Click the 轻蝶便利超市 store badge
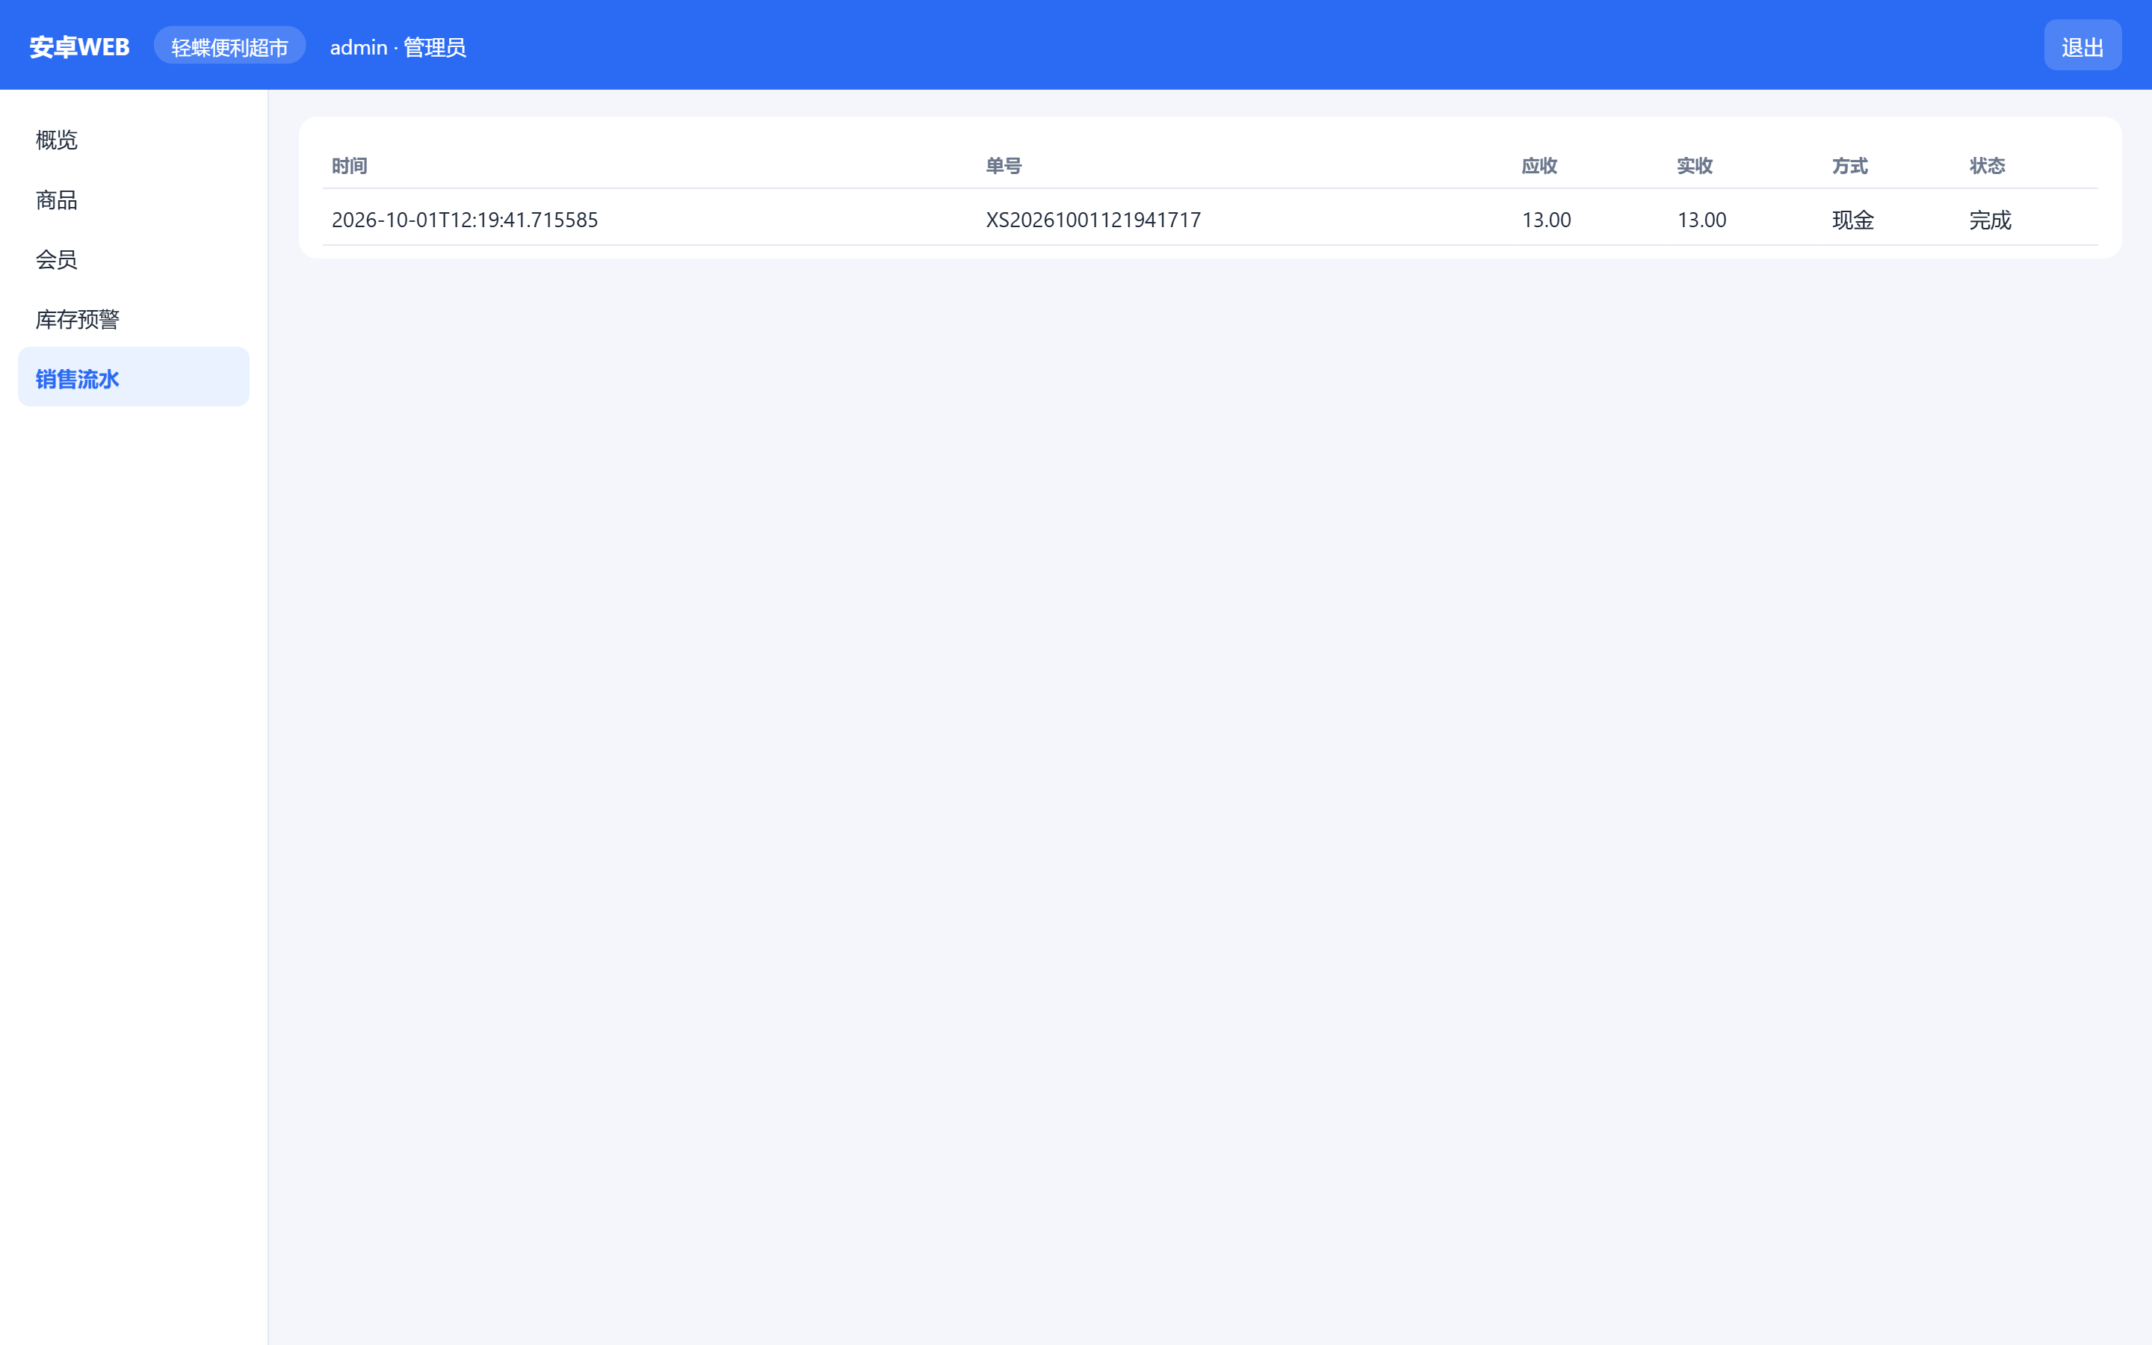Viewport: 2152px width, 1345px height. pyautogui.click(x=229, y=46)
